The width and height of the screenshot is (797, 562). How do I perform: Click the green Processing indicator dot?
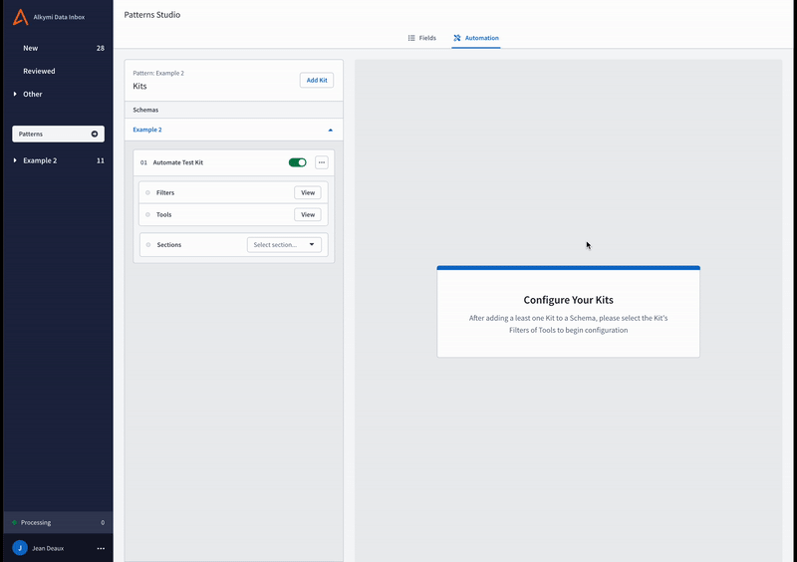pyautogui.click(x=14, y=522)
